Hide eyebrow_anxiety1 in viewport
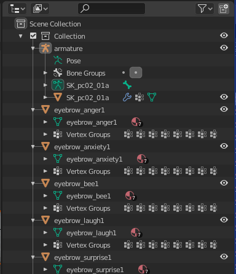Viewport: 236px width, 274px height. 224,146
